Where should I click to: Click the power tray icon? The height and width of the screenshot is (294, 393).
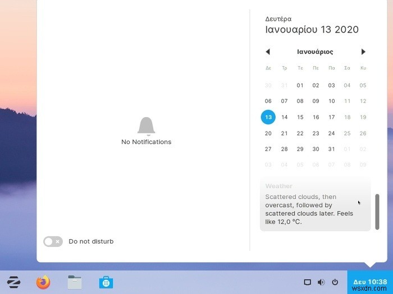pyautogui.click(x=335, y=282)
